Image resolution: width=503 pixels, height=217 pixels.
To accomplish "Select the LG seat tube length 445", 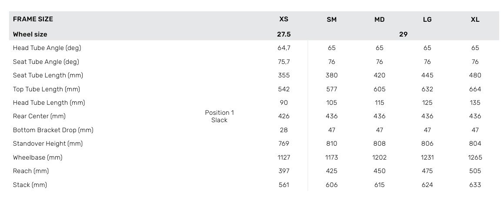I will pyautogui.click(x=427, y=75).
